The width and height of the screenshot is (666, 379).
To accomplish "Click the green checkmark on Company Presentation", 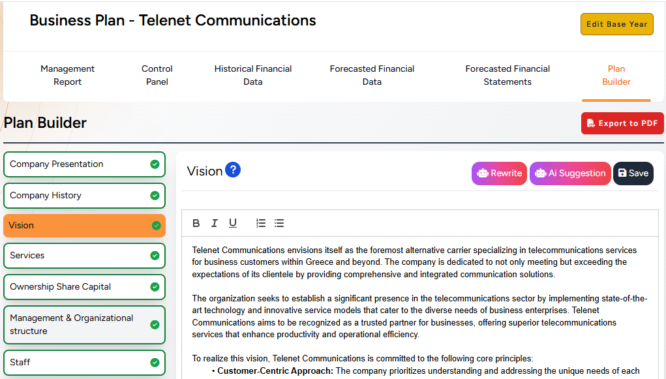I will (155, 164).
